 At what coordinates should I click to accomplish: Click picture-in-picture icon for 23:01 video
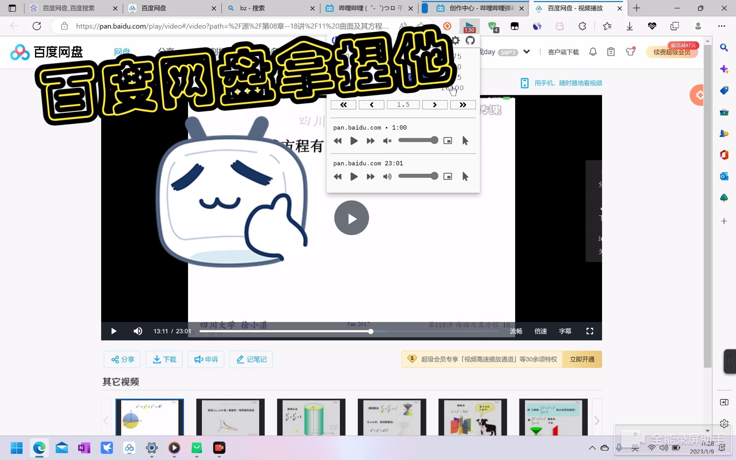pyautogui.click(x=448, y=177)
